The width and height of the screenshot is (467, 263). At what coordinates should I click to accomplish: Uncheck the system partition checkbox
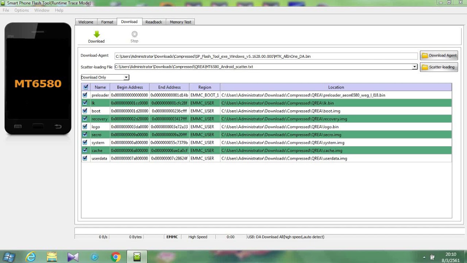click(x=85, y=142)
